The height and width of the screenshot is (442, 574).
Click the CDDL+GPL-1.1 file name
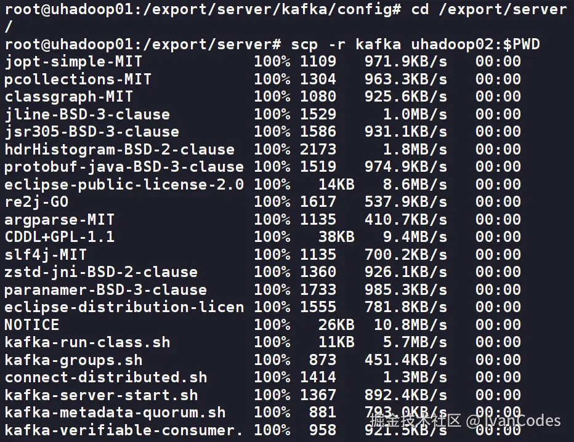(x=59, y=237)
